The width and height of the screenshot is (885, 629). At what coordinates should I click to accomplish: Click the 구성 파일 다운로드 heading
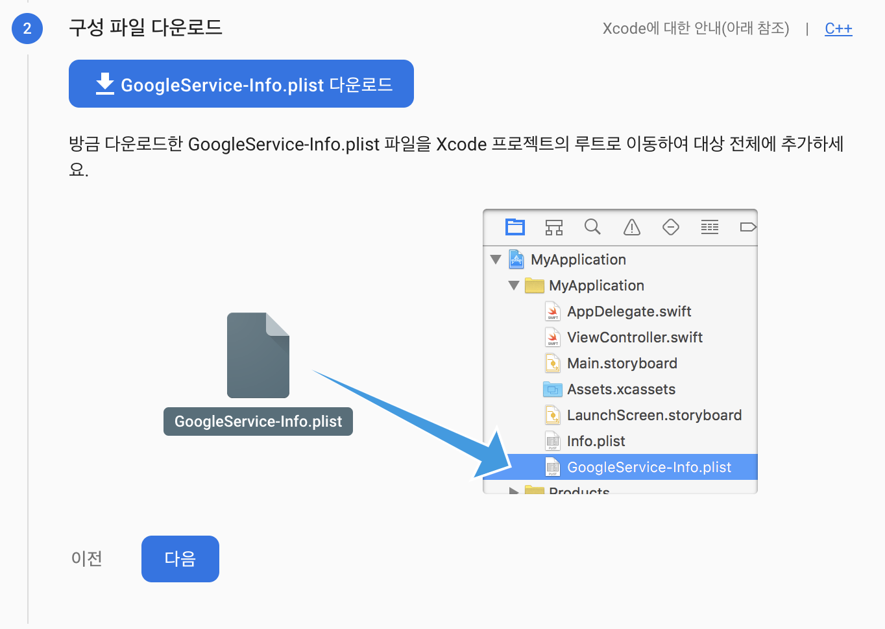[x=146, y=28]
